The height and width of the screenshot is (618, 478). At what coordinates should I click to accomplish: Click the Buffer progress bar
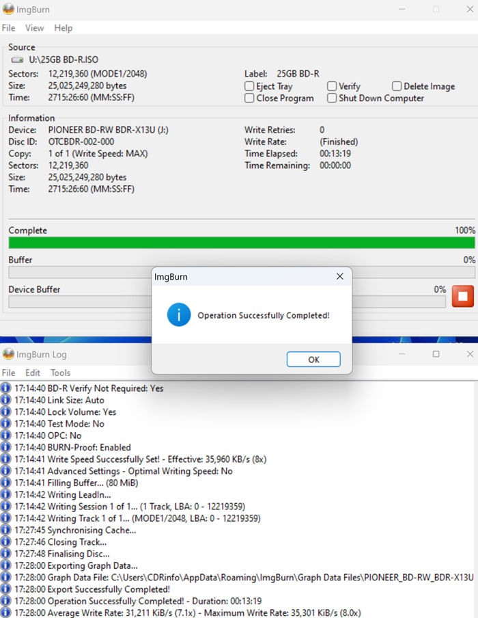[242, 272]
